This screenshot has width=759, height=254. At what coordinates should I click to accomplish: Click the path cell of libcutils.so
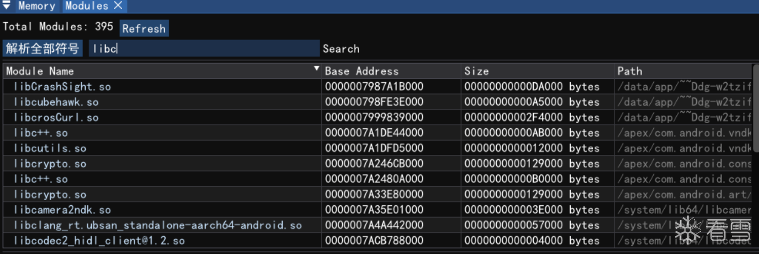pyautogui.click(x=685, y=148)
